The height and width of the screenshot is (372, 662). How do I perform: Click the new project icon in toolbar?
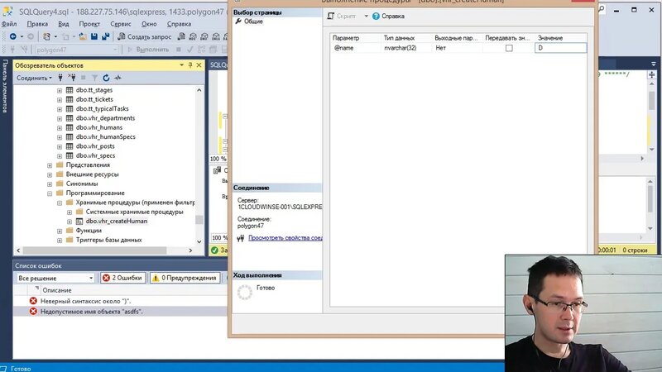click(x=47, y=36)
